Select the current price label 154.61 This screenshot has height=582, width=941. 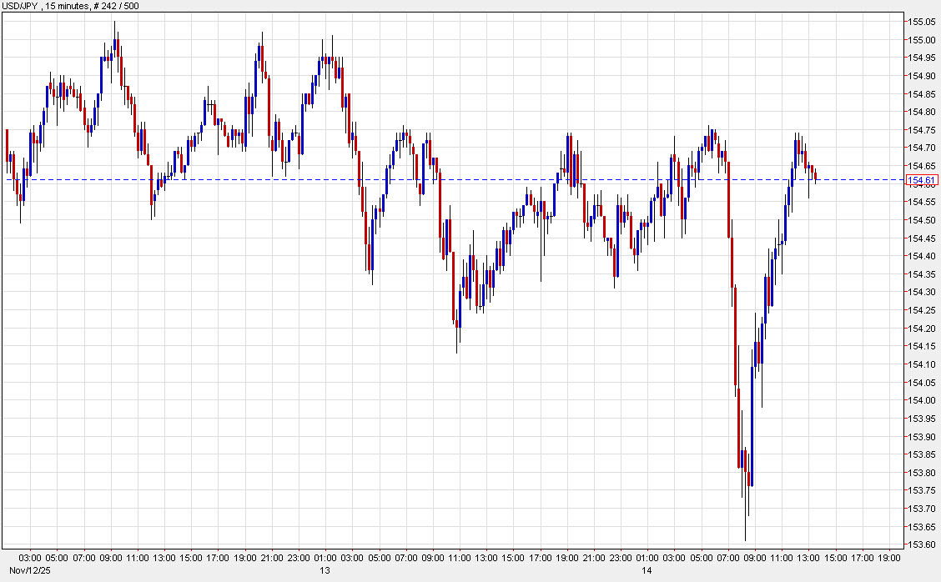(x=923, y=178)
